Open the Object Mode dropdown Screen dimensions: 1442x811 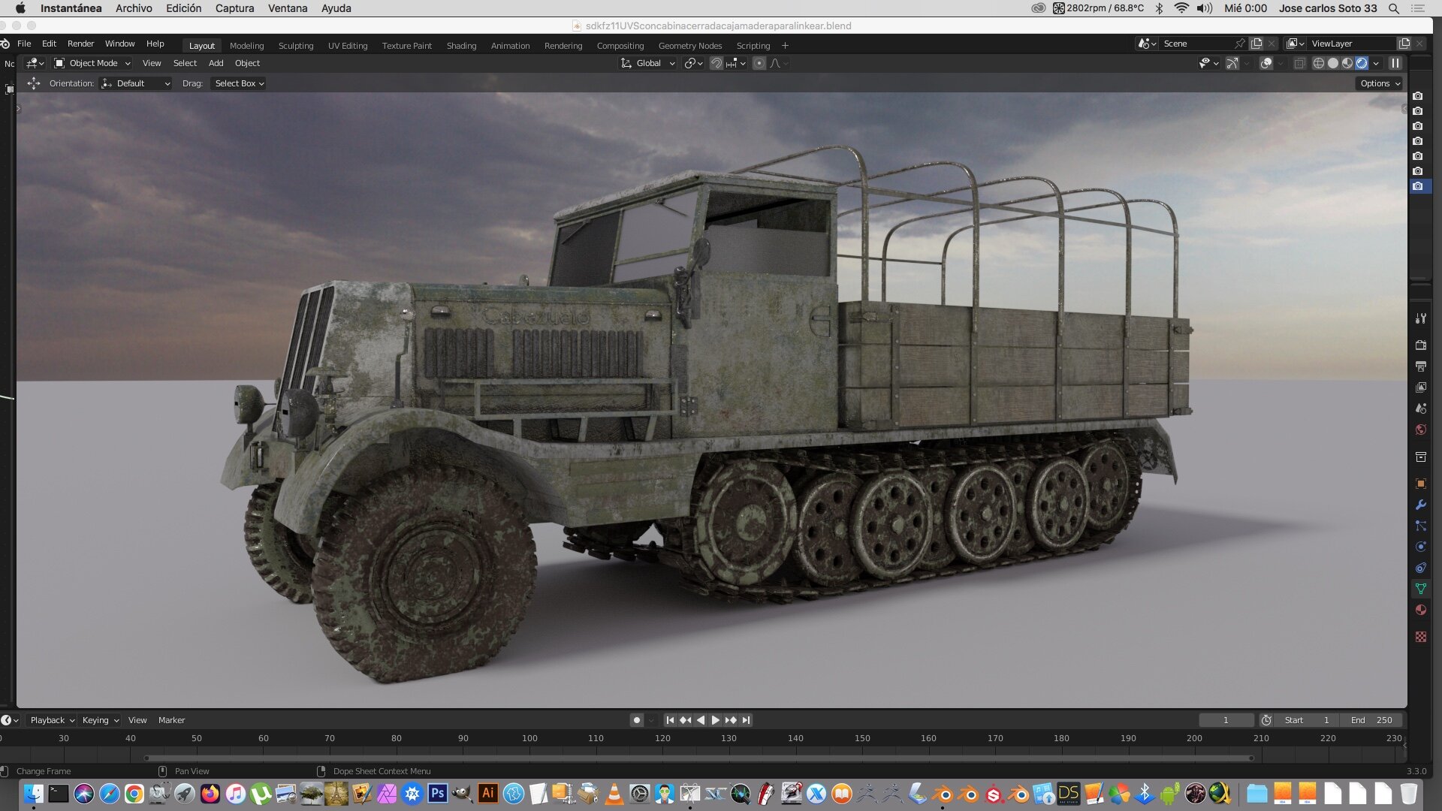click(x=92, y=63)
